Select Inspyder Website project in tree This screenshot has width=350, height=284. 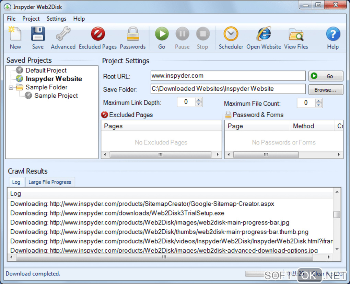point(54,79)
